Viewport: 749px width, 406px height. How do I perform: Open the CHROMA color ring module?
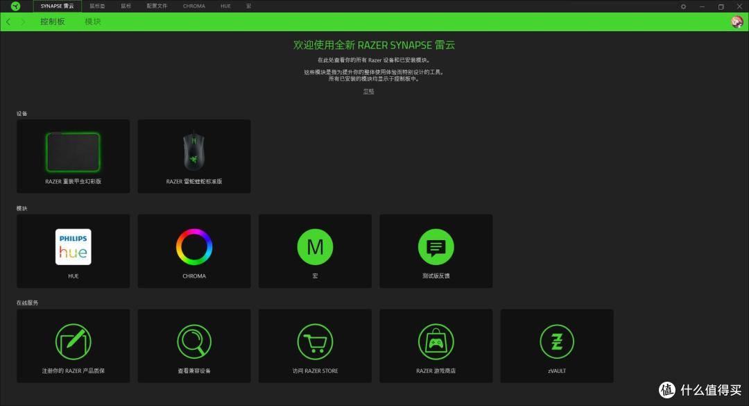pos(194,251)
